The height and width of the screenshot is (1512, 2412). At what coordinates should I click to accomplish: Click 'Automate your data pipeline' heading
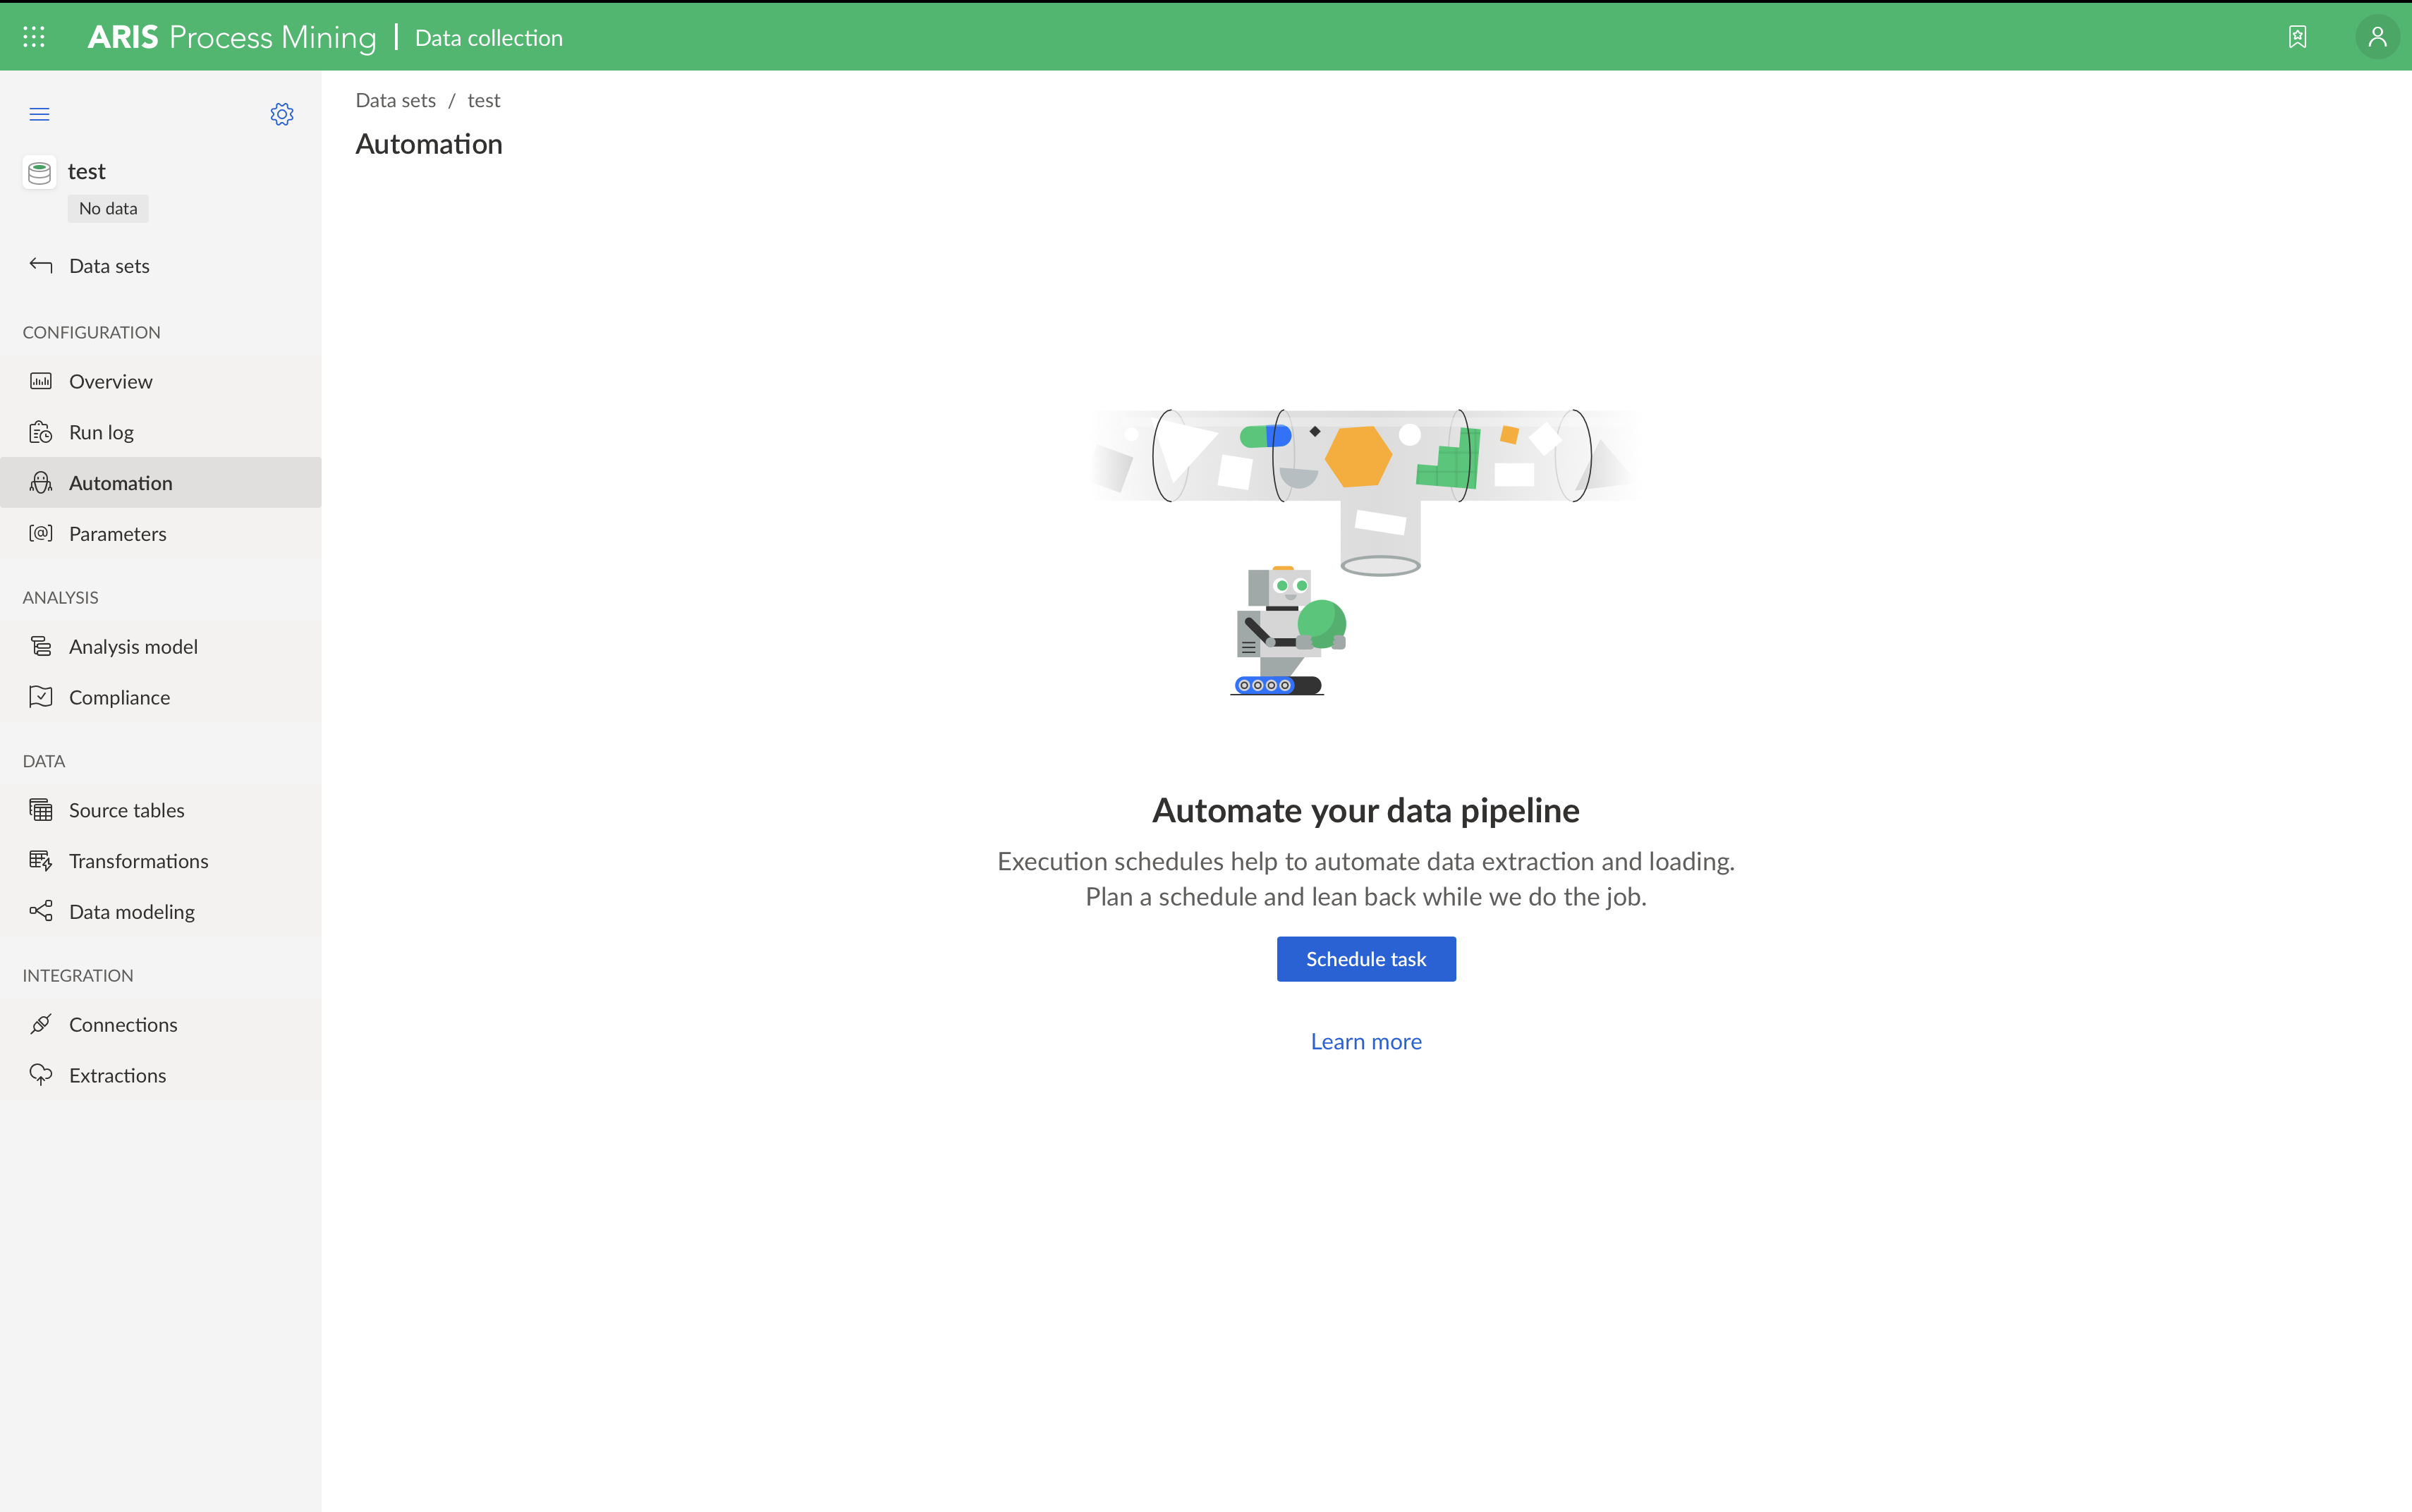point(1366,810)
